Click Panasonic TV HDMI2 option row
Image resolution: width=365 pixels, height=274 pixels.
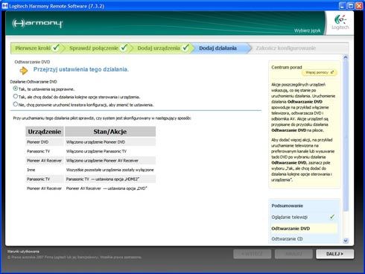pos(91,179)
